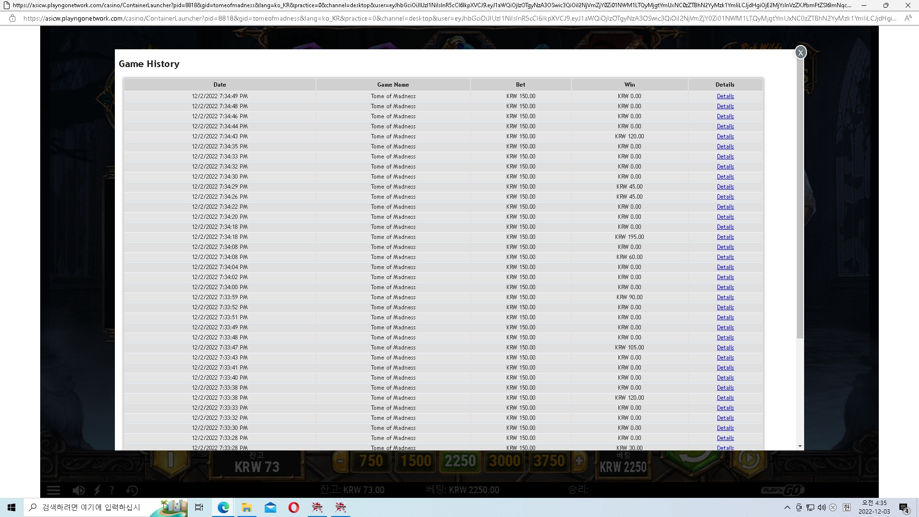This screenshot has width=919, height=517.
Task: Open File Explorer from the taskbar
Action: click(x=247, y=507)
